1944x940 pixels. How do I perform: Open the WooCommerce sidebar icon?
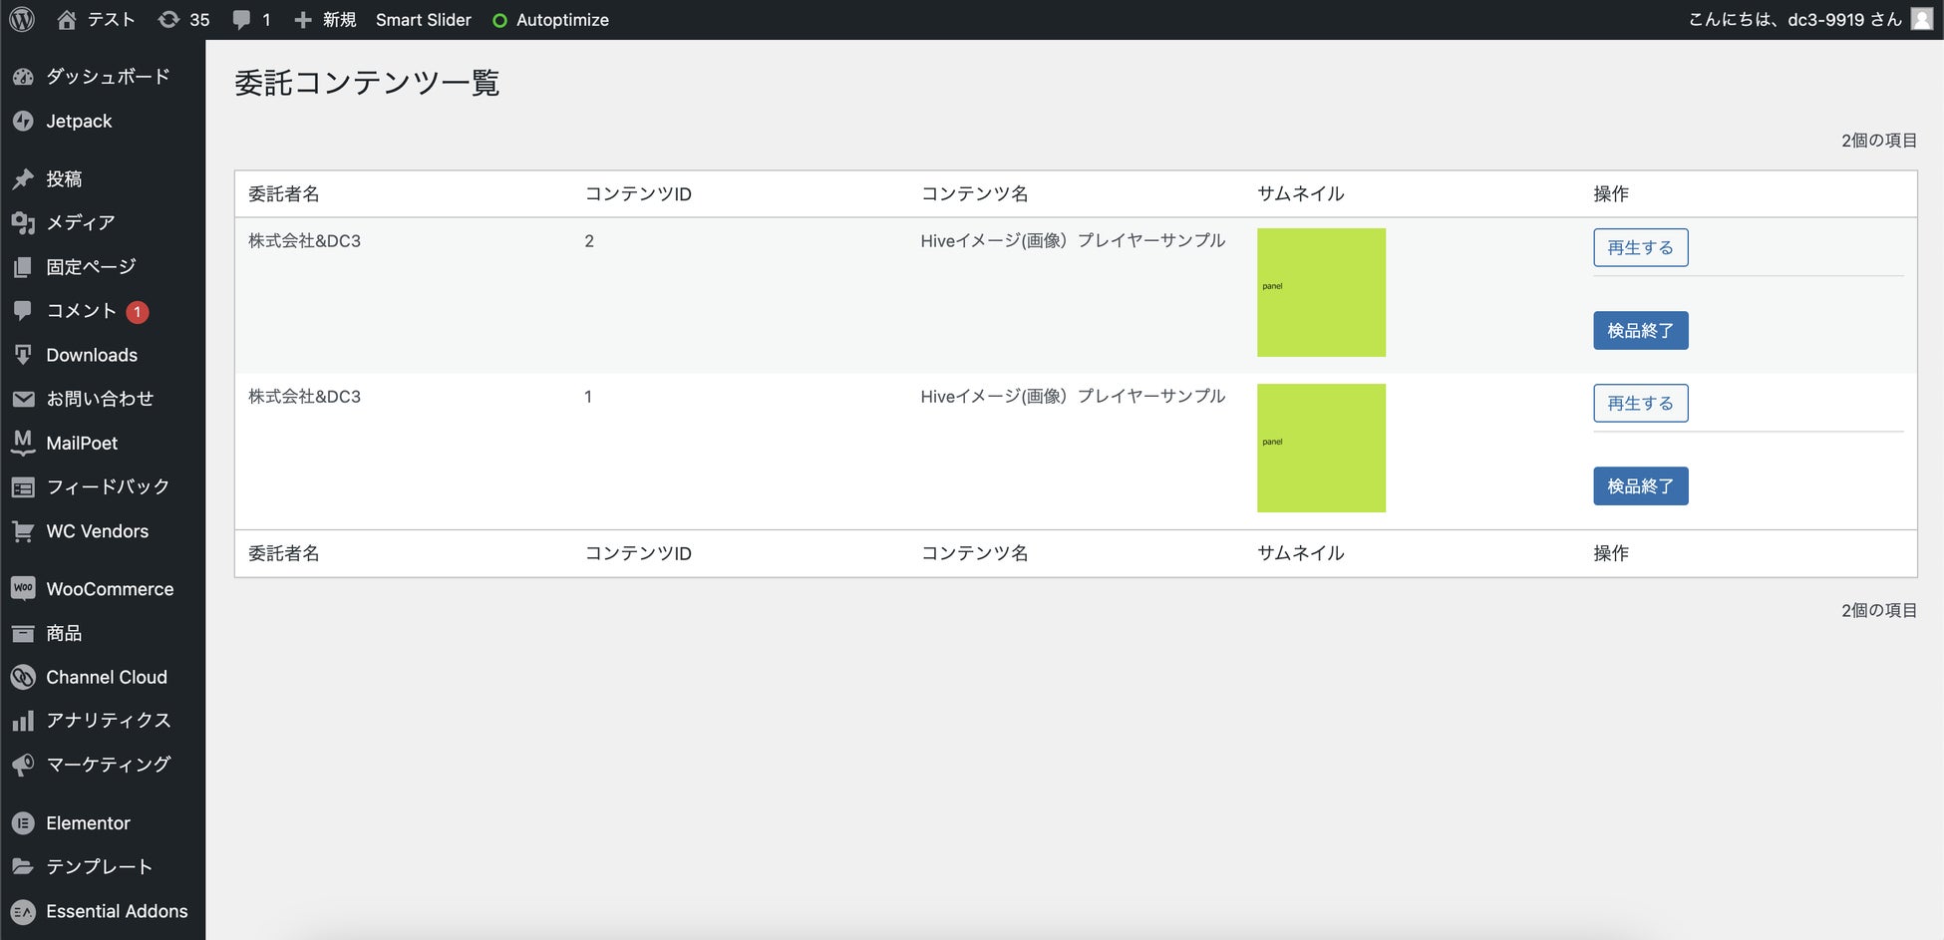pyautogui.click(x=23, y=589)
